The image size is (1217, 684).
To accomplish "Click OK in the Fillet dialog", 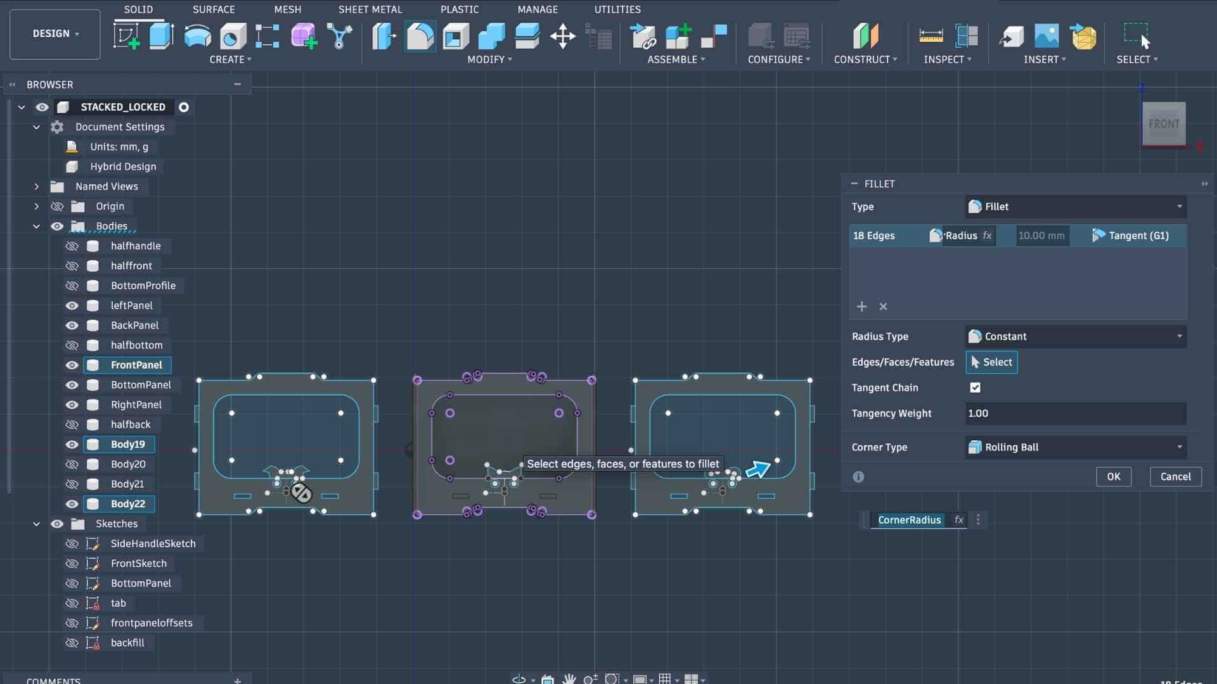I will (1113, 477).
